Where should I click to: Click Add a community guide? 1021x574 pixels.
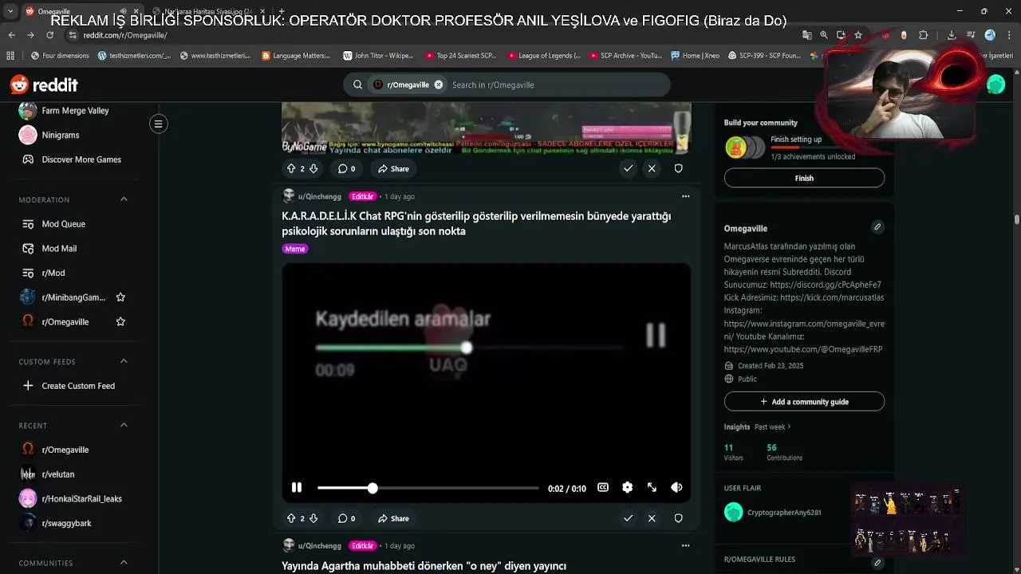click(804, 402)
